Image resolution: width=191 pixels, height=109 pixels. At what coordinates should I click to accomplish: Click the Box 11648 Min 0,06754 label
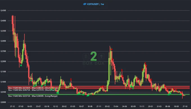click(33, 90)
